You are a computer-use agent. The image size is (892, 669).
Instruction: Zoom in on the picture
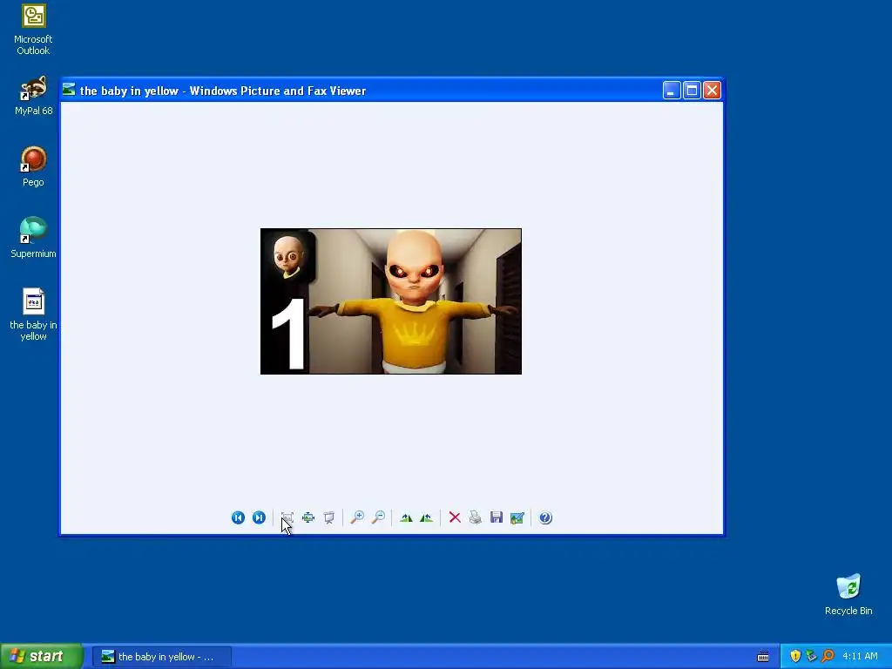pos(357,517)
